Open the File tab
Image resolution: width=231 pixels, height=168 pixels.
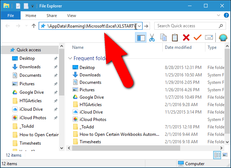pos(11,16)
